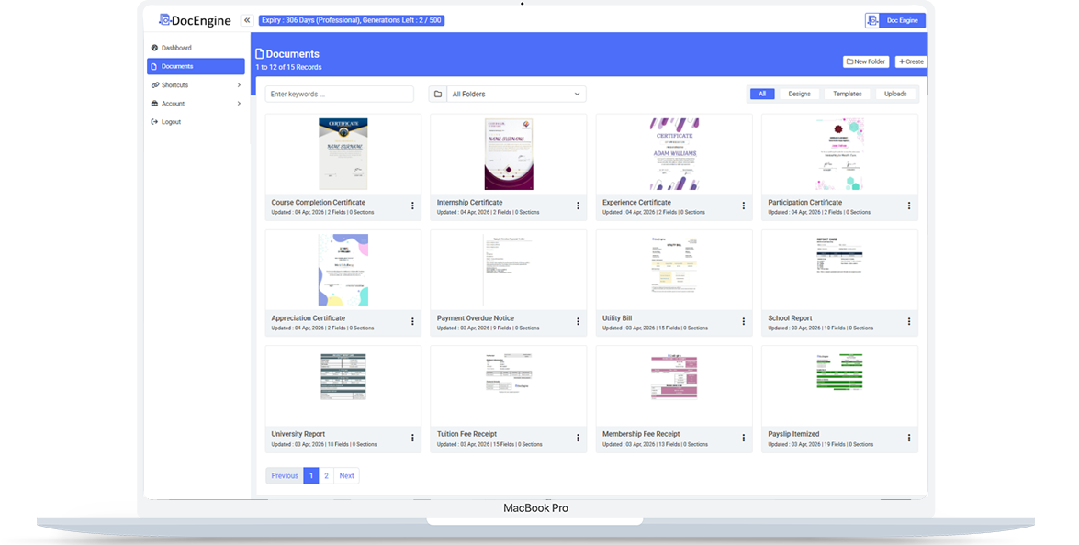The image size is (1079, 545).
Task: Select the Uploads filter tab
Action: tap(894, 94)
